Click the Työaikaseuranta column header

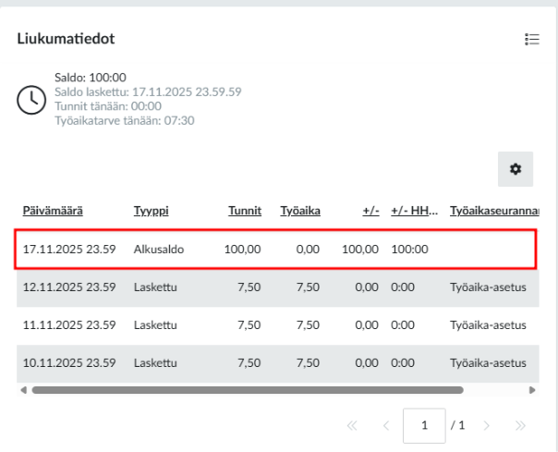point(494,211)
